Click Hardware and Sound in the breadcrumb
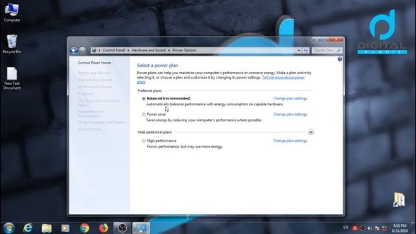The width and height of the screenshot is (416, 234). tap(149, 50)
